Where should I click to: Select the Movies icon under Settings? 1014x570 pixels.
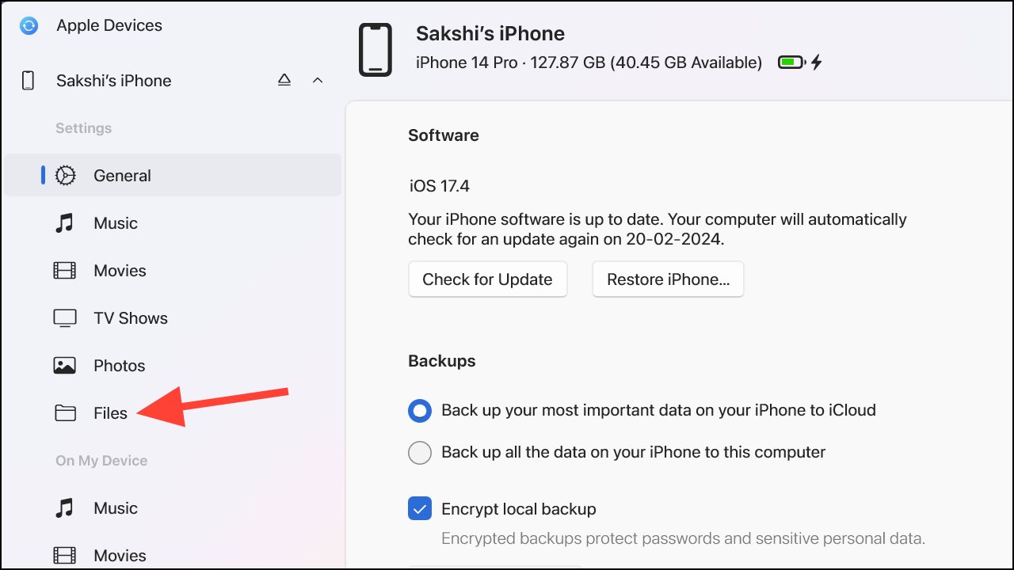pos(65,270)
